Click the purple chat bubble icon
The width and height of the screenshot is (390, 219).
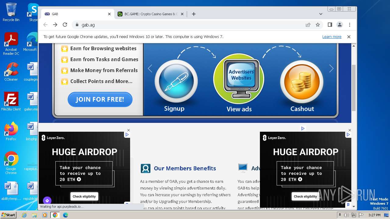47,201
